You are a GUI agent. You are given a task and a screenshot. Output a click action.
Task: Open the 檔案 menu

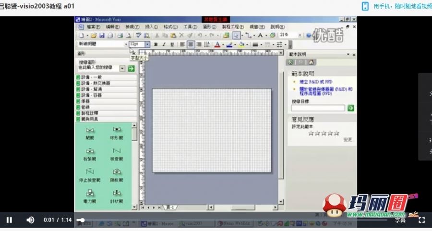[94, 27]
